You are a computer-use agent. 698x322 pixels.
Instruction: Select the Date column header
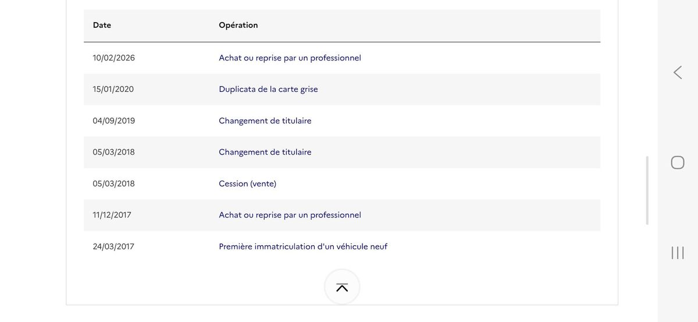[102, 26]
